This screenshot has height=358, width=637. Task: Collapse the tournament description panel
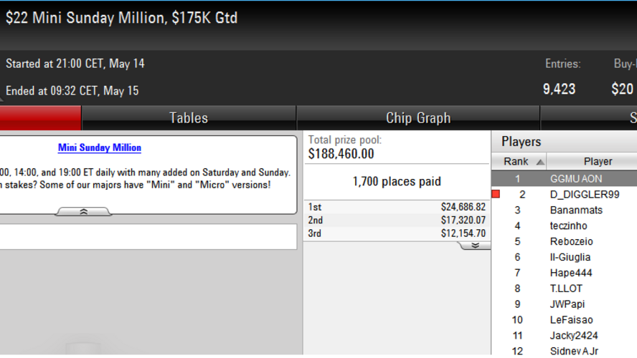(x=84, y=212)
